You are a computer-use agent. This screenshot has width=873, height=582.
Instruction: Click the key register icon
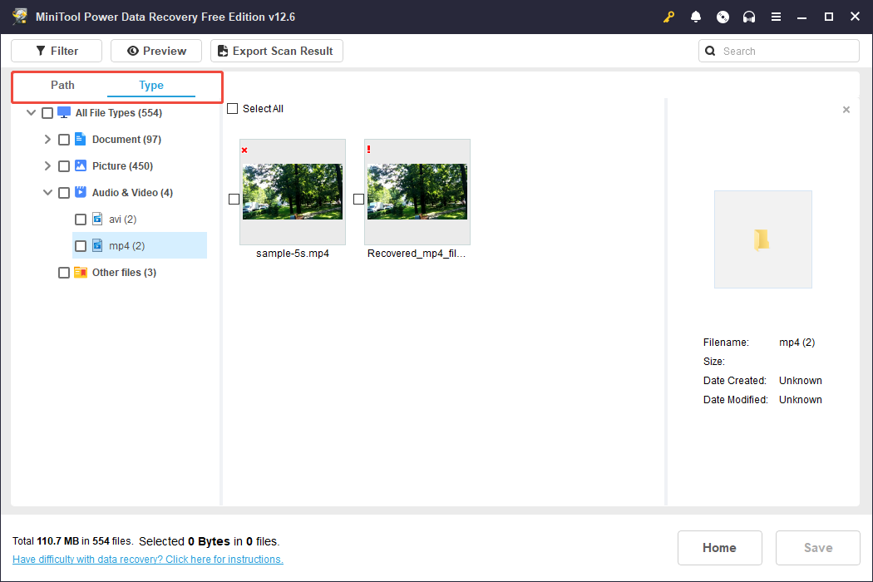coord(668,17)
